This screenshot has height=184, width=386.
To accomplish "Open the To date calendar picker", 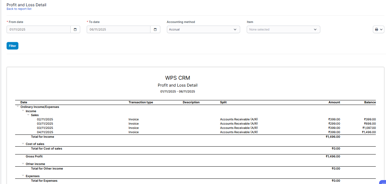I will coord(155,30).
